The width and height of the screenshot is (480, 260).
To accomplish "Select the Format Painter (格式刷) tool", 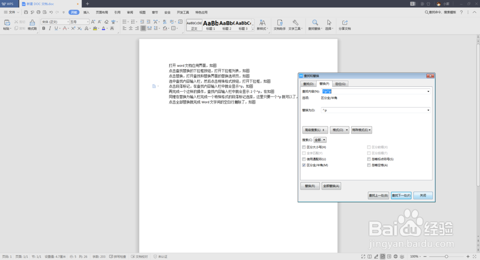I will tap(32, 25).
